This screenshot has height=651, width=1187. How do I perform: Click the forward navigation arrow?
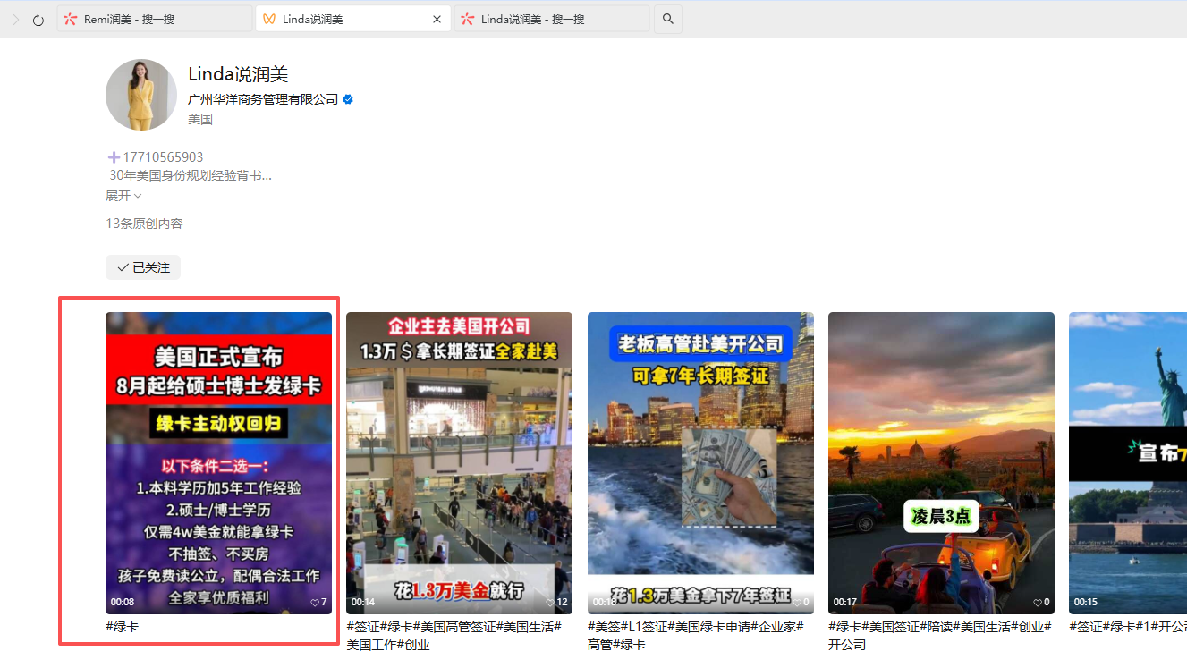coord(16,20)
